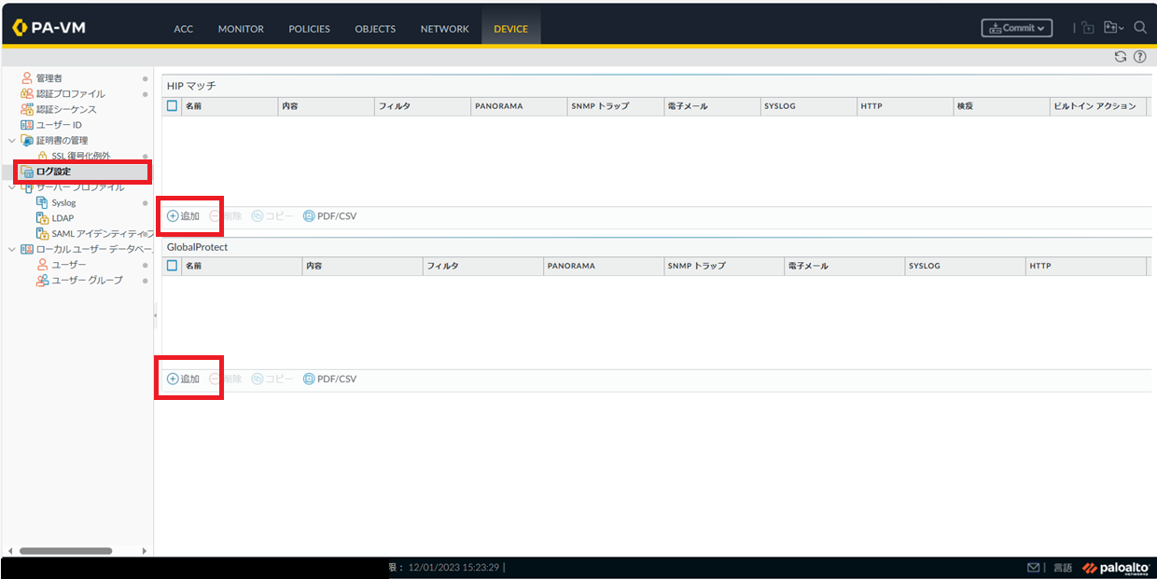Tick the select-all checkbox in GlobalProtect table

click(x=172, y=266)
